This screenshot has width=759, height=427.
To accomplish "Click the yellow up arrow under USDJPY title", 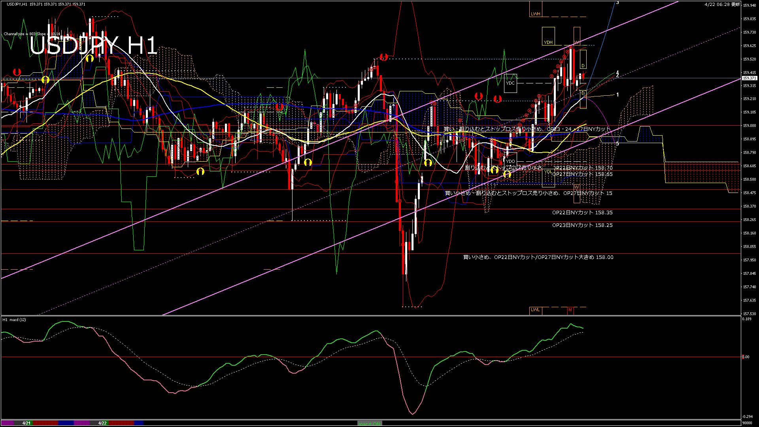I will 89,59.
